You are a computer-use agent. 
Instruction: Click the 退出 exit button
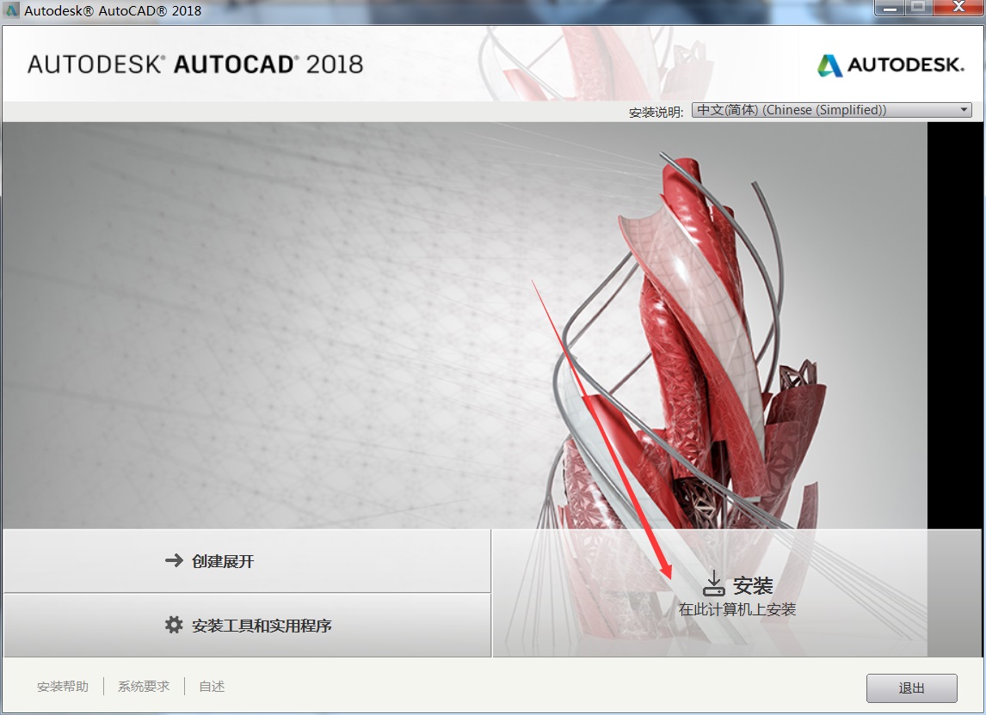click(x=911, y=688)
